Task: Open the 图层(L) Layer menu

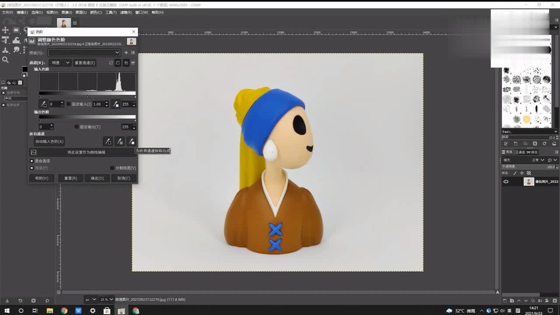Action: click(81, 13)
